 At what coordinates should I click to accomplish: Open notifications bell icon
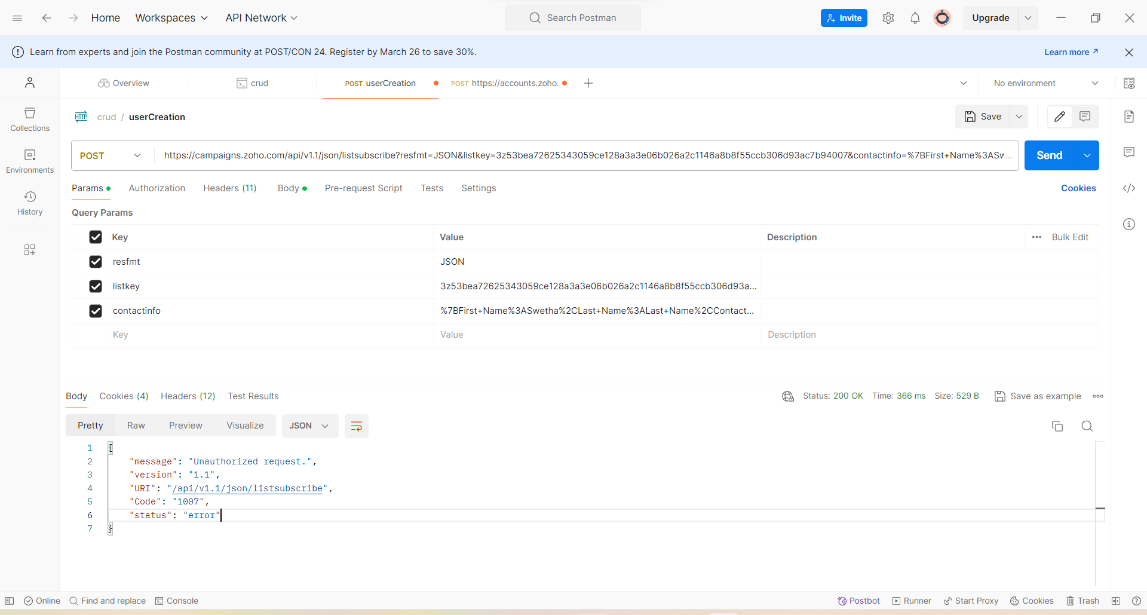tap(915, 18)
